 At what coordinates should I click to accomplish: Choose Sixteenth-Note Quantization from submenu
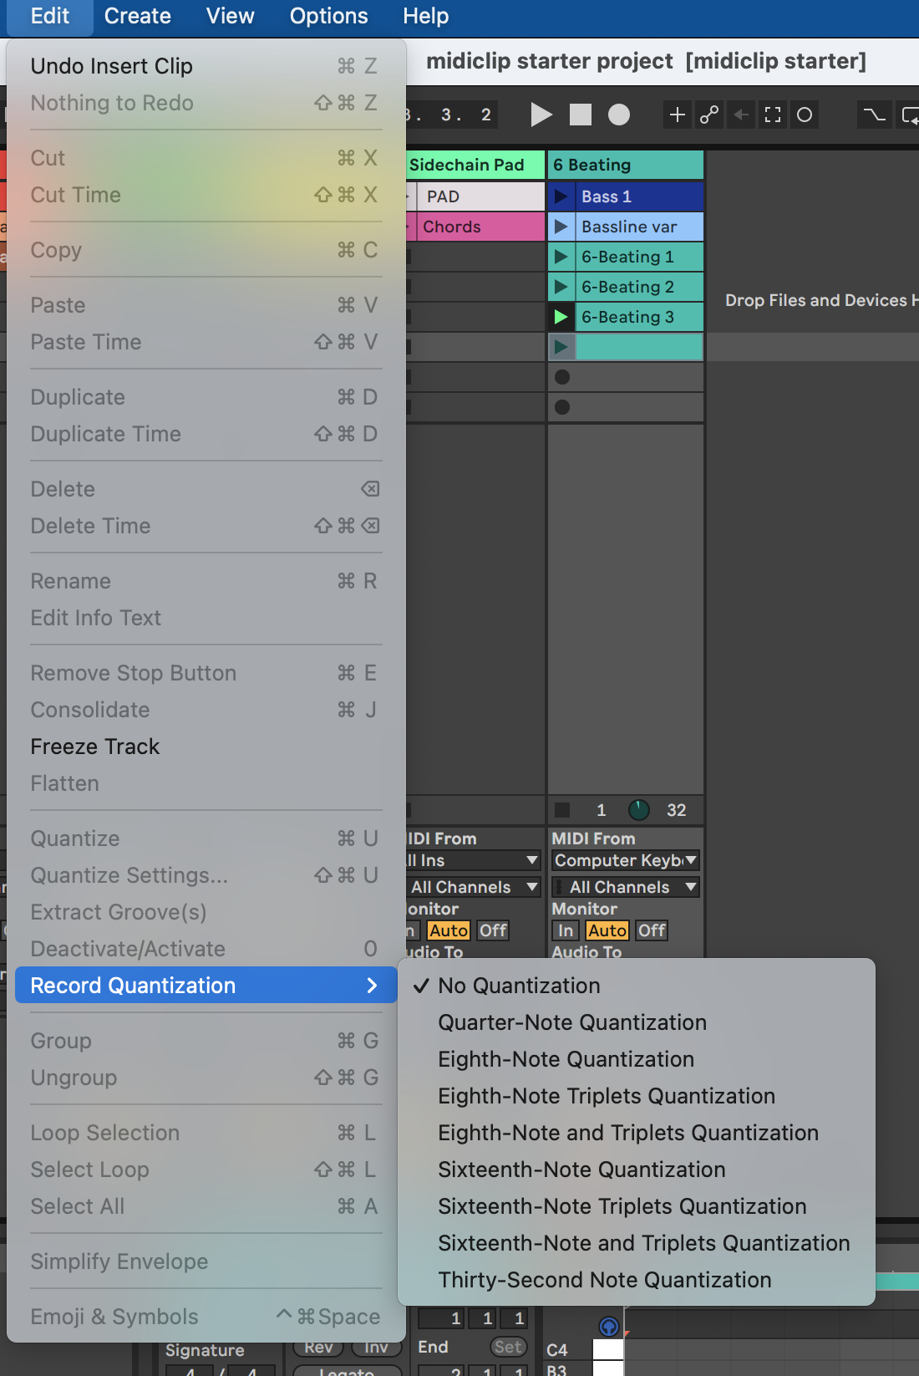tap(581, 1170)
